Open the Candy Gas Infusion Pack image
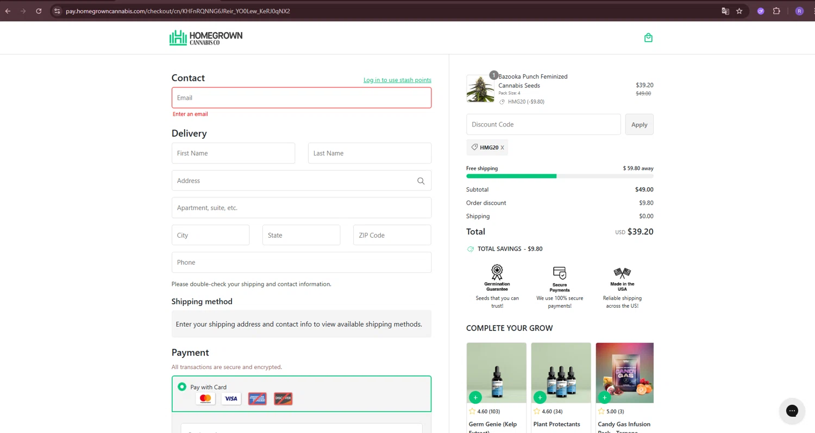The width and height of the screenshot is (815, 433). (625, 373)
